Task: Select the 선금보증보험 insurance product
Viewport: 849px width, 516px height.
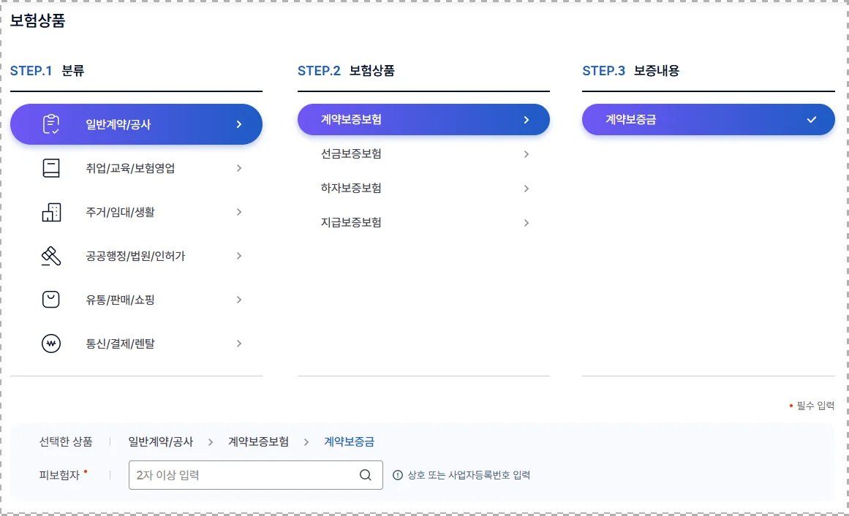Action: (423, 153)
